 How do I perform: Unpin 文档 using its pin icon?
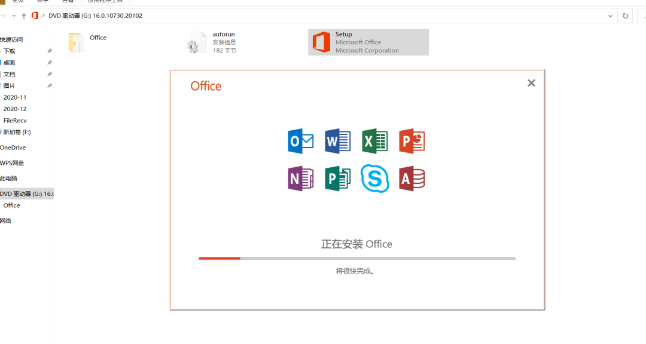[x=50, y=74]
